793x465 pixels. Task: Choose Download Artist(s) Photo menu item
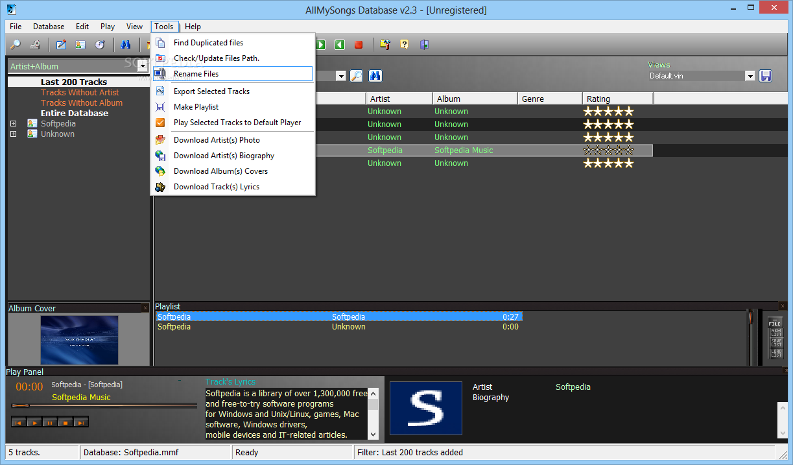coord(233,140)
